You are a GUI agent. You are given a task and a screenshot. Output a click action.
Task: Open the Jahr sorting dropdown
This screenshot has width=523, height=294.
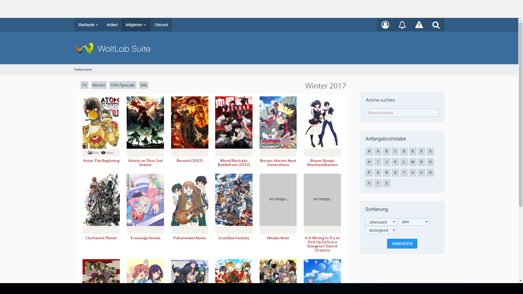pyautogui.click(x=413, y=222)
